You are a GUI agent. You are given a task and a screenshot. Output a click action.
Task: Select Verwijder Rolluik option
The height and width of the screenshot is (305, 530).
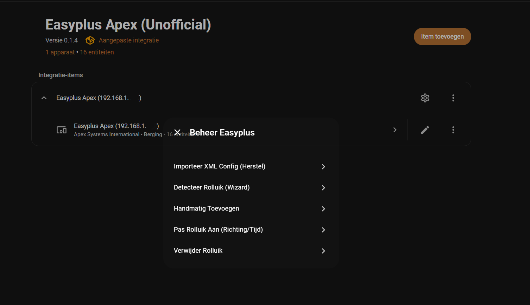point(198,251)
